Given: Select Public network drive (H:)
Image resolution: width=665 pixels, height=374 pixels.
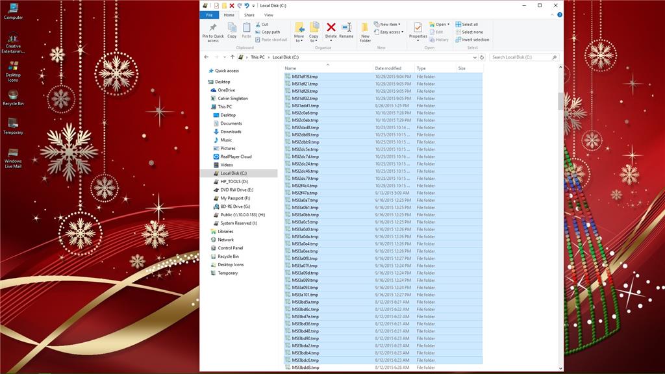Looking at the screenshot, I should click(243, 215).
